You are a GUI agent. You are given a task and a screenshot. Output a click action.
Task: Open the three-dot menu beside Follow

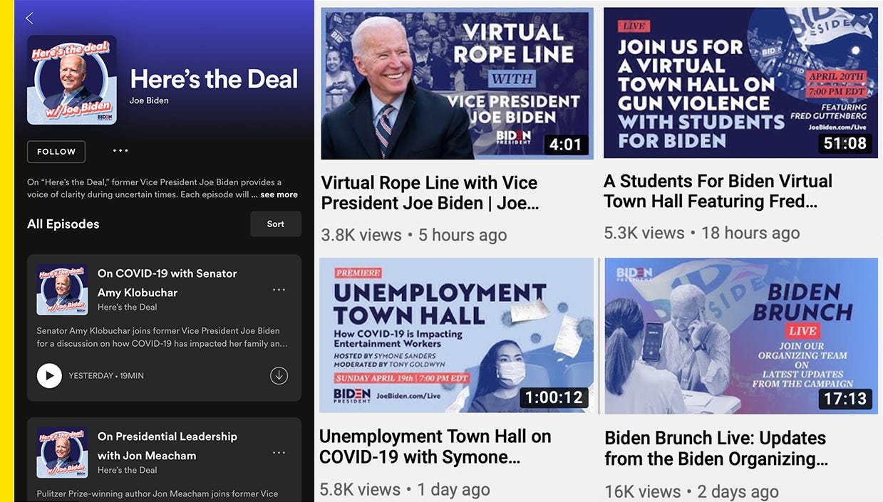coord(120,151)
